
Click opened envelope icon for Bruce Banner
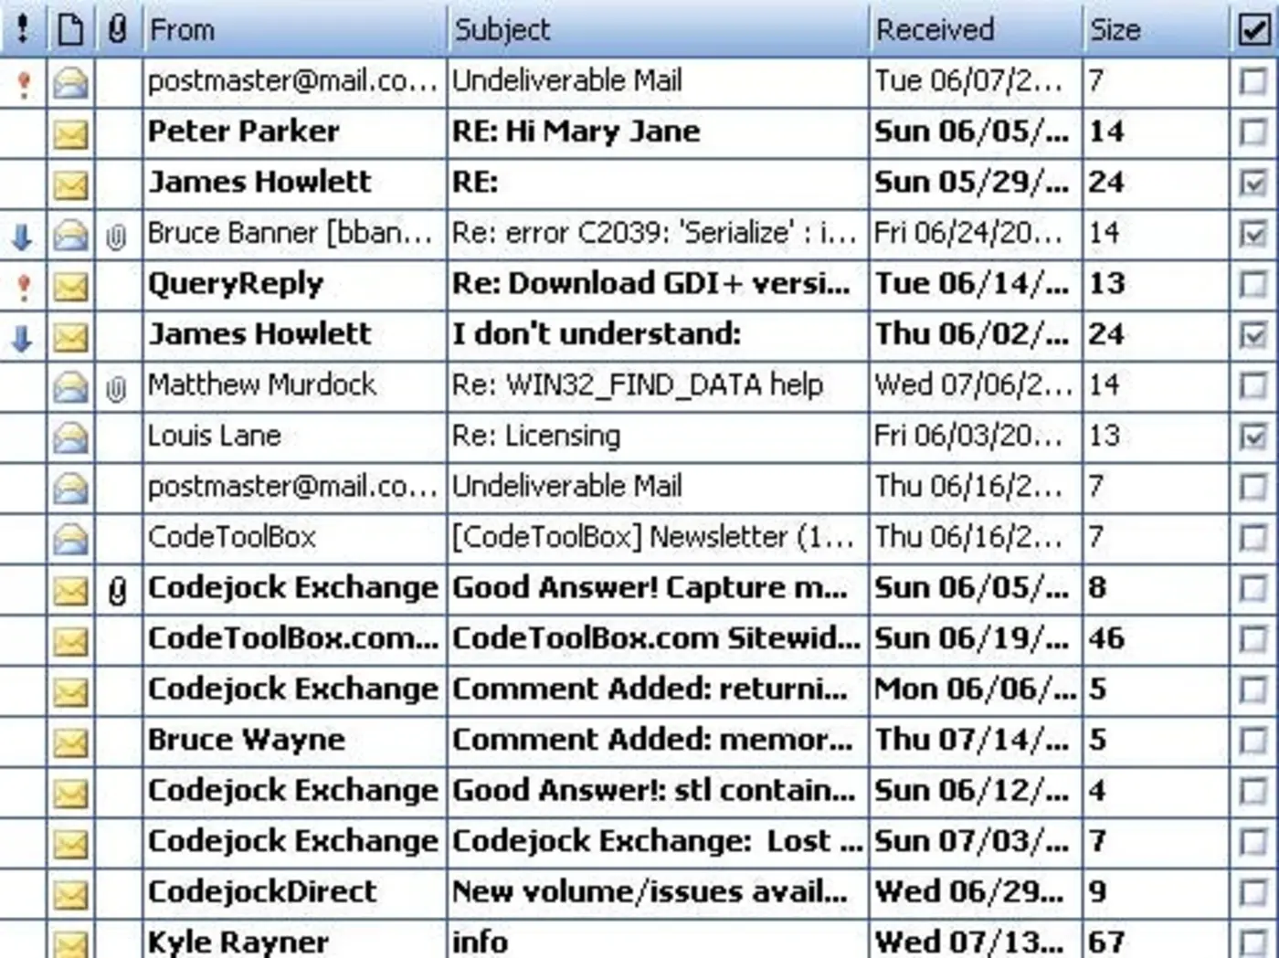click(x=70, y=236)
